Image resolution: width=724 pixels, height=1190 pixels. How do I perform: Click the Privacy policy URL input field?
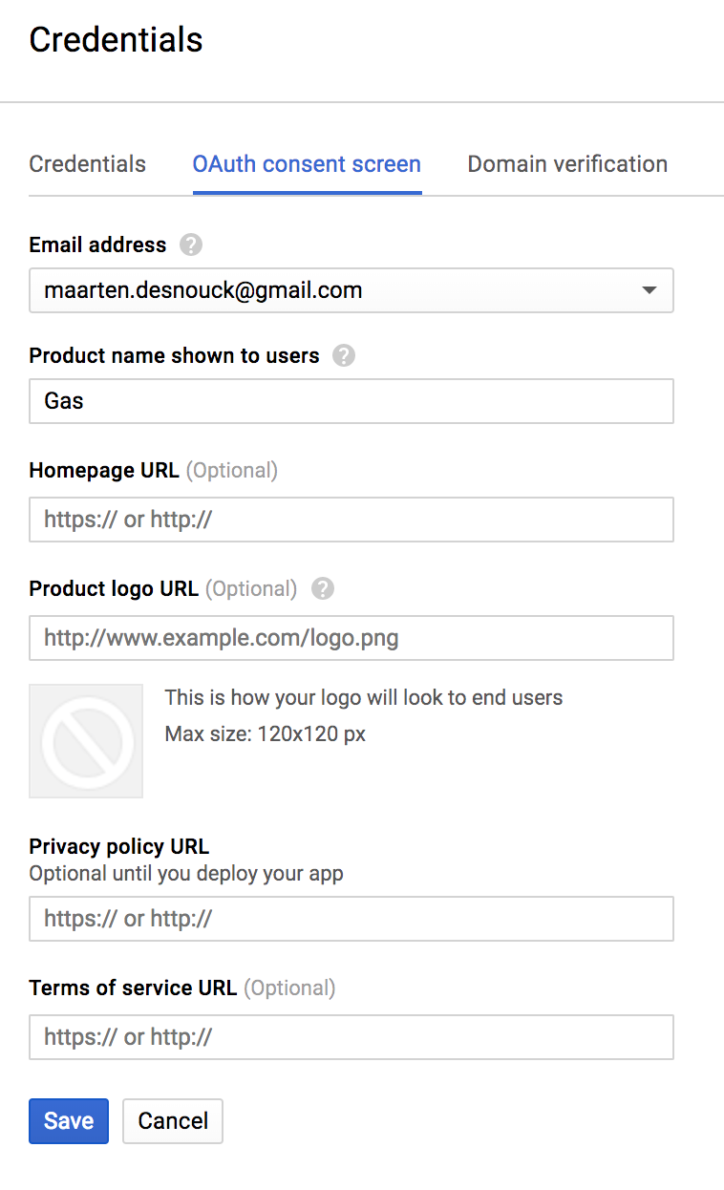tap(351, 919)
